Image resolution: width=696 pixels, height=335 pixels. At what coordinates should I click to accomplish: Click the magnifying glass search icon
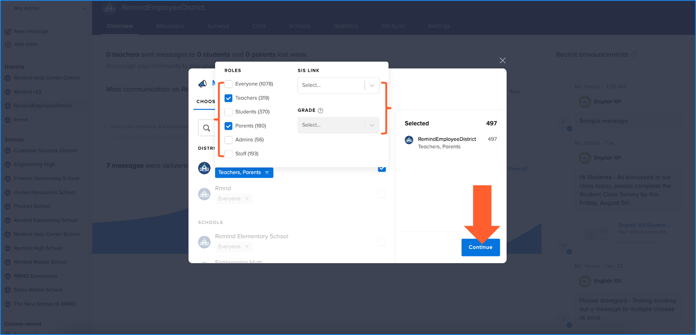coord(206,128)
